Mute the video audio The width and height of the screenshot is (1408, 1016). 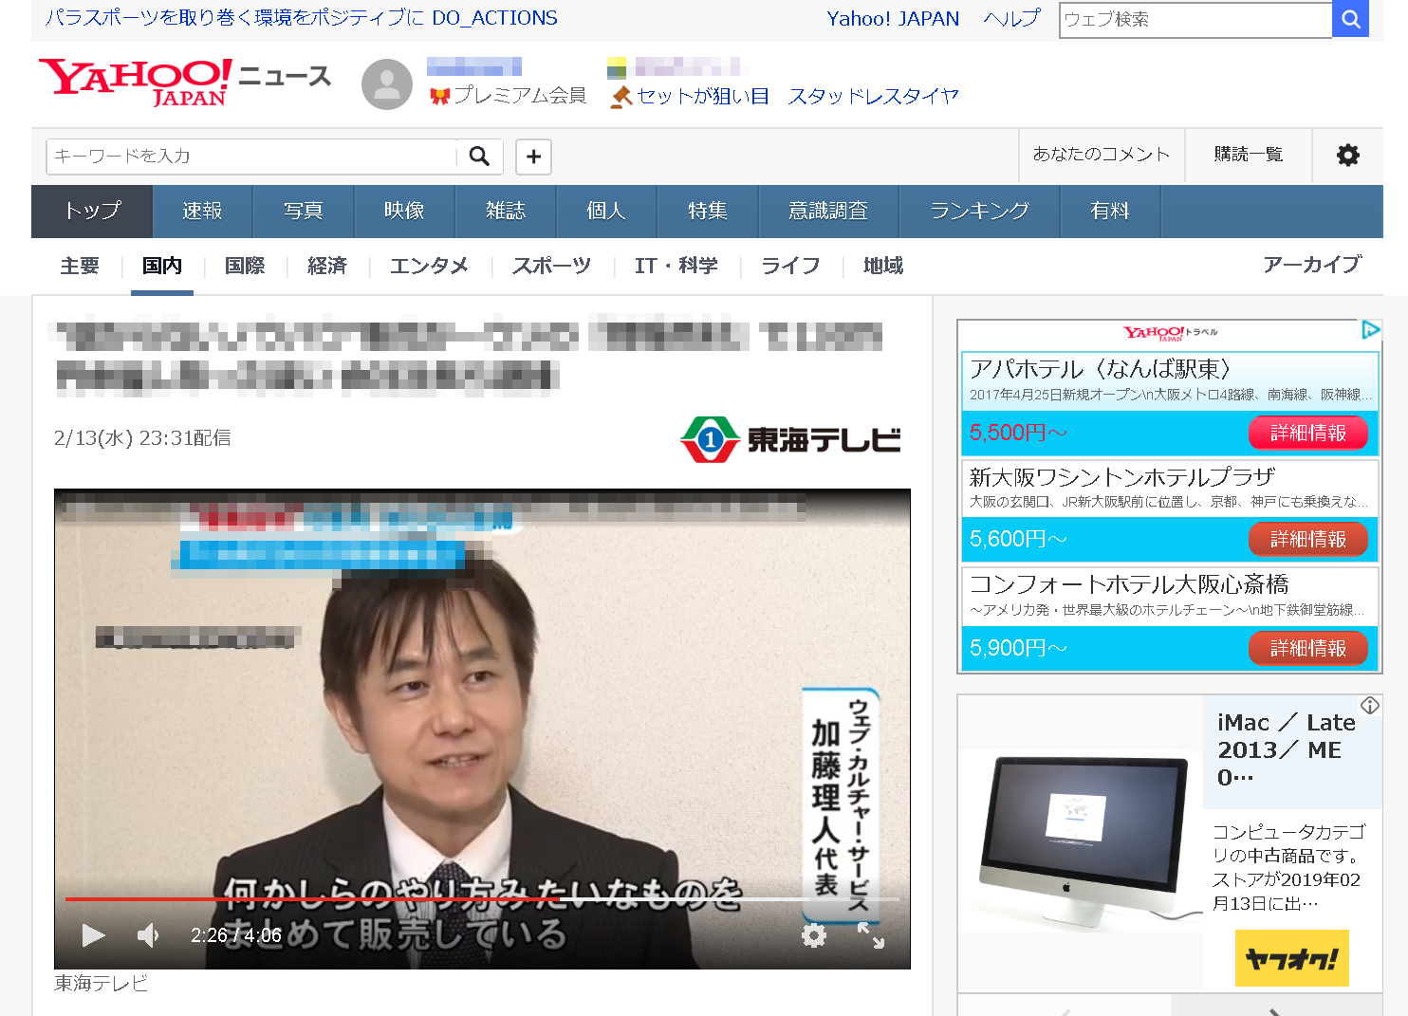[147, 935]
